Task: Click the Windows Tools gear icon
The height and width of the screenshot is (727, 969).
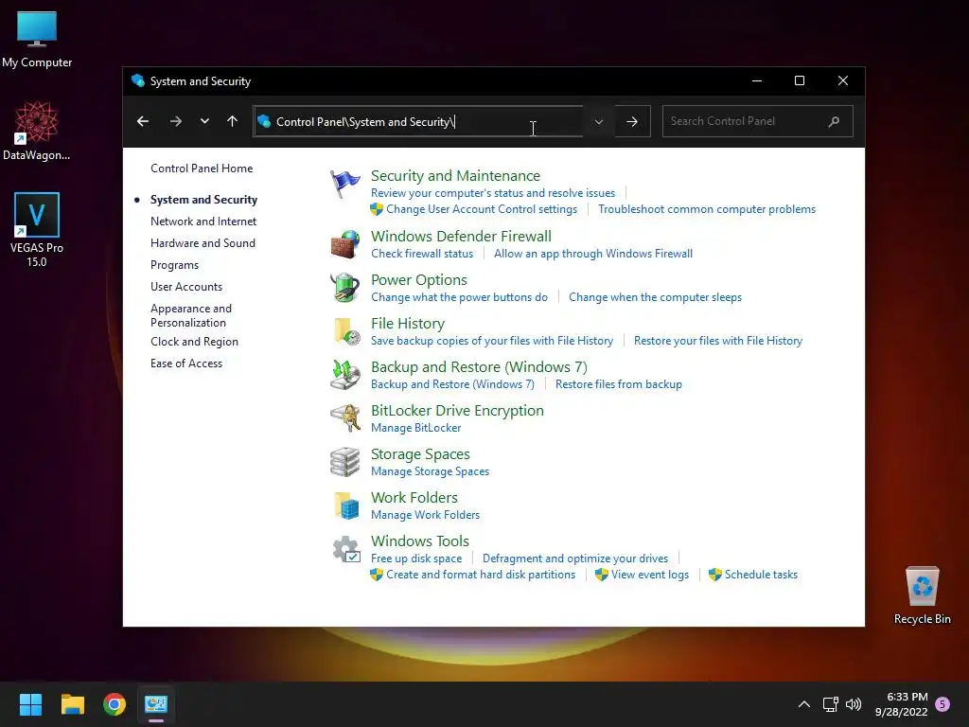Action: coord(346,549)
